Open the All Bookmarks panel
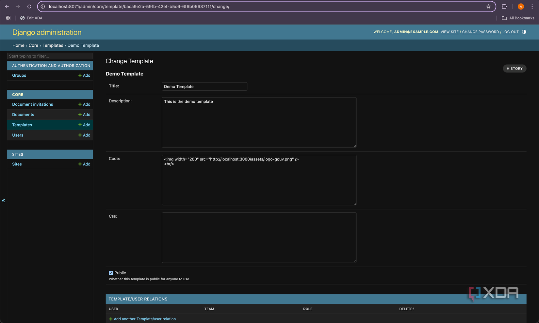The width and height of the screenshot is (539, 323). (x=518, y=18)
